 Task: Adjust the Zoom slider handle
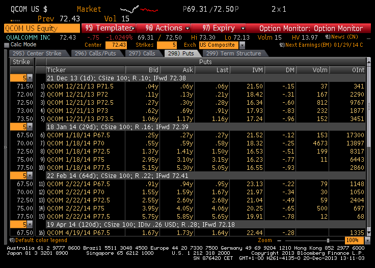point(328,241)
